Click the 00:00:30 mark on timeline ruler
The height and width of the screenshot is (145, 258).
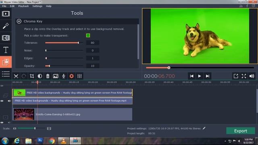(x=131, y=82)
